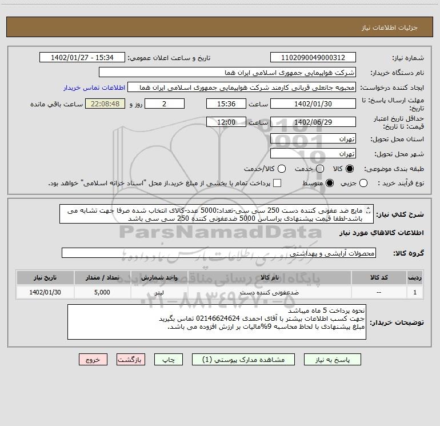Click row number 1 cell
Screen dimensions: 440x426
(x=415, y=292)
